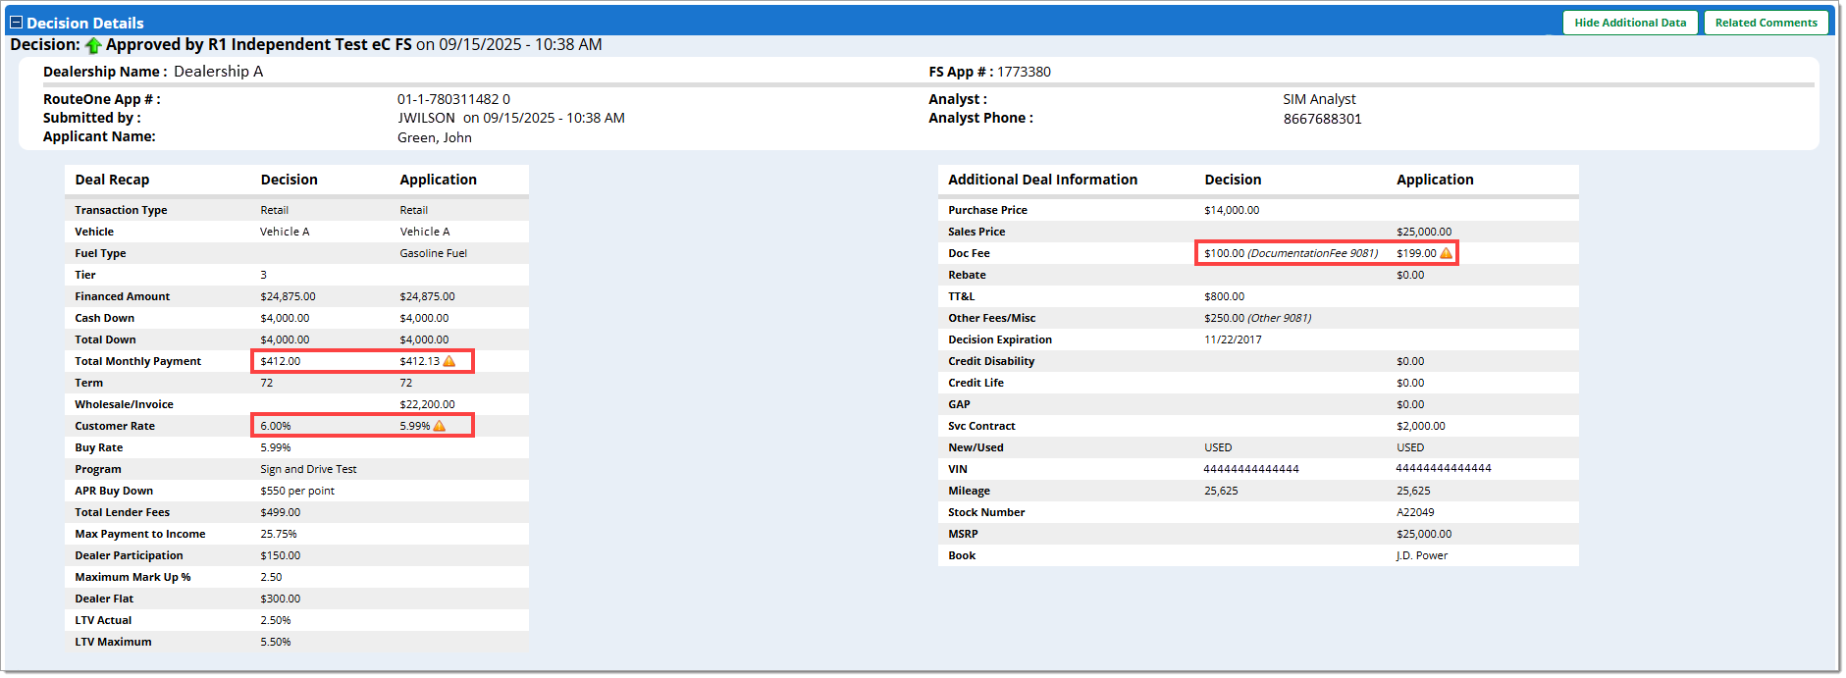Click the application monthly payment $412.13

coord(419,361)
